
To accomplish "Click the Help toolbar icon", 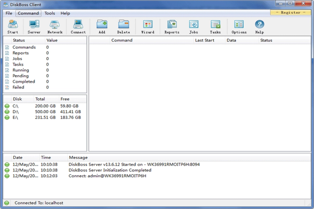I will click(259, 26).
